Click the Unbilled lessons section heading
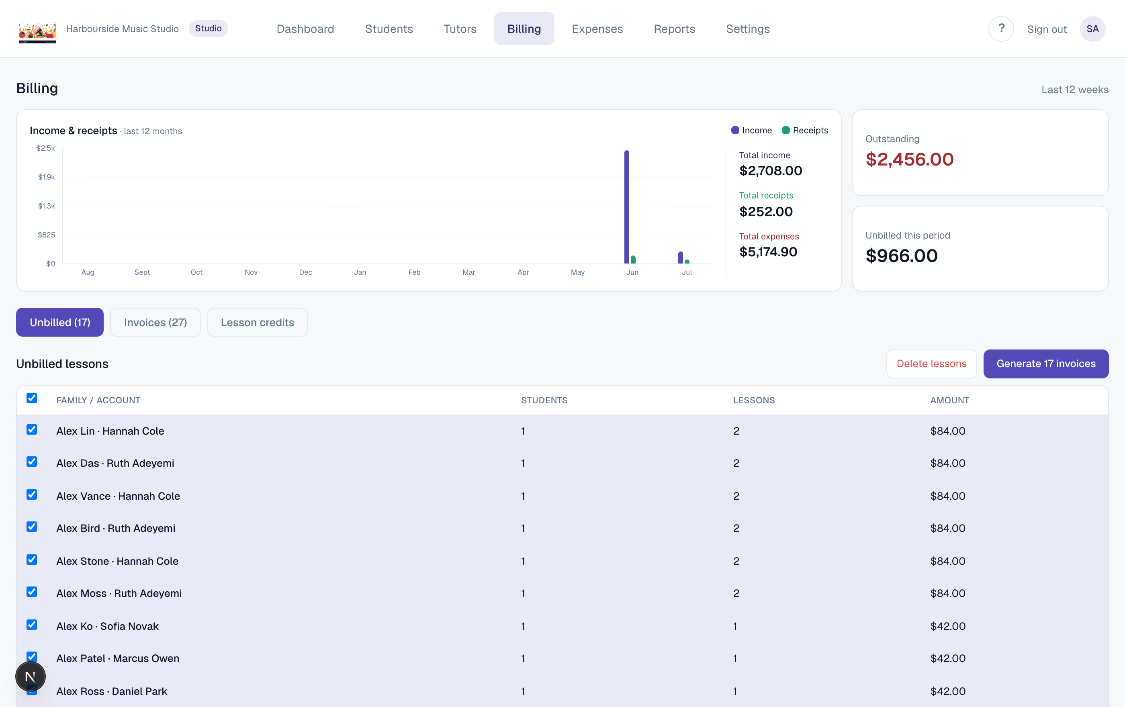 click(x=62, y=364)
